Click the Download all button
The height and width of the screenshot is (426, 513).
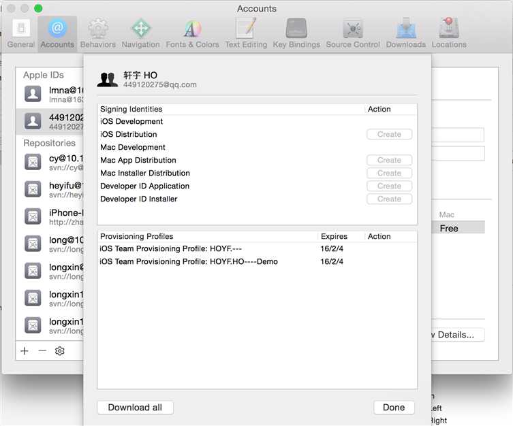(x=135, y=408)
